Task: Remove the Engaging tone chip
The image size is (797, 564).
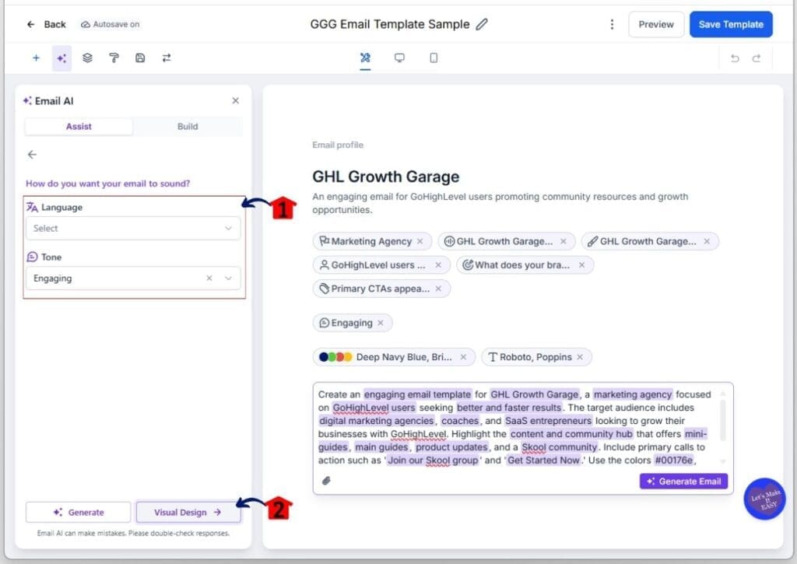Action: (x=379, y=322)
